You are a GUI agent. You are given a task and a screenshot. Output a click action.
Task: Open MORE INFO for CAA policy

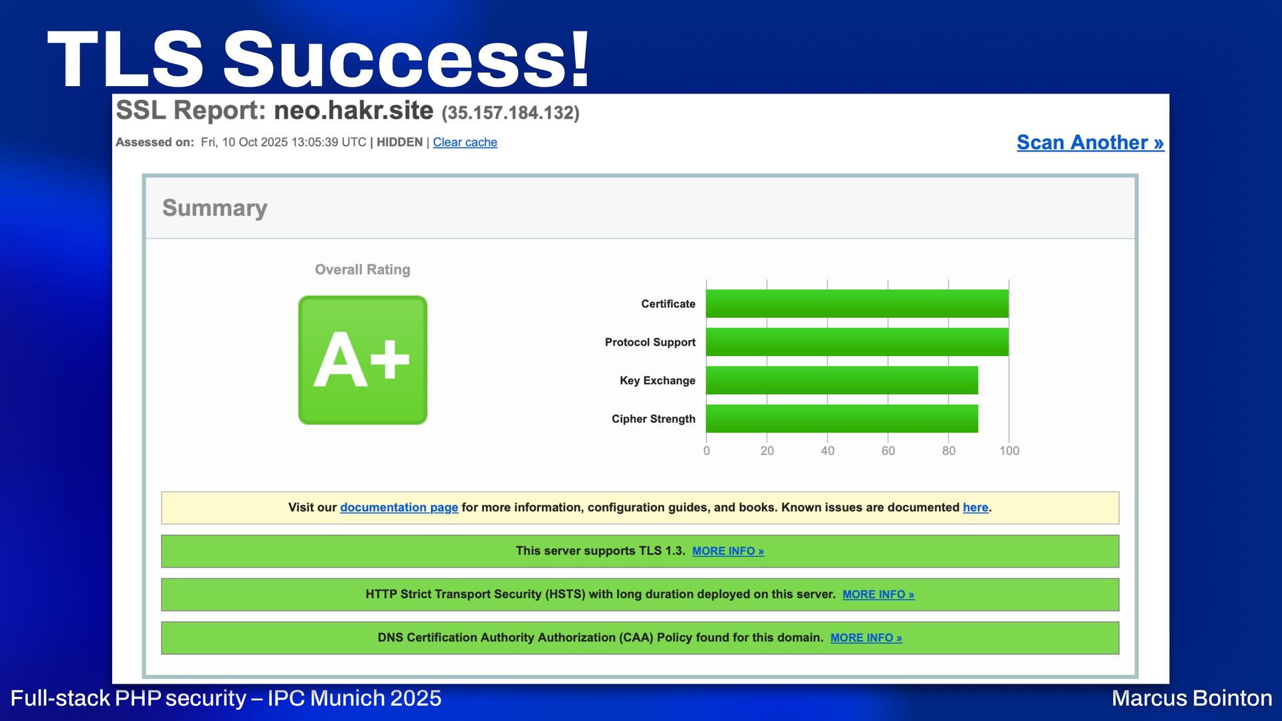[866, 638]
